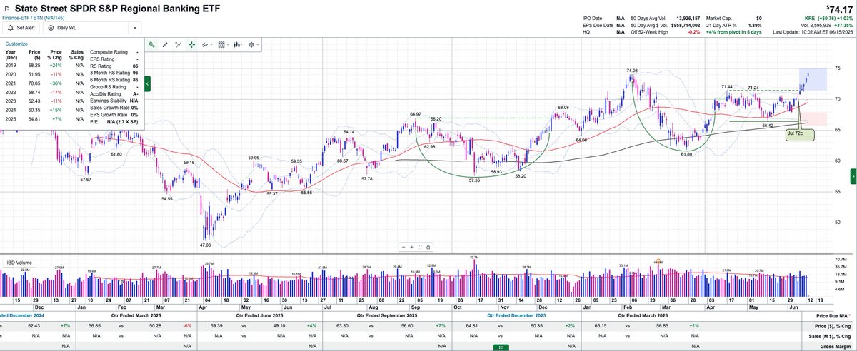The height and width of the screenshot is (351, 857).
Task: Collapse the left data panel with green arrow
Action: coord(147,83)
